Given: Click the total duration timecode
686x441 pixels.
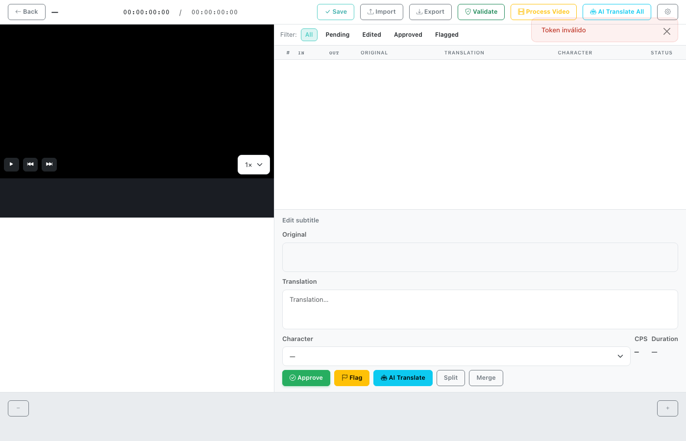Looking at the screenshot, I should pyautogui.click(x=215, y=12).
